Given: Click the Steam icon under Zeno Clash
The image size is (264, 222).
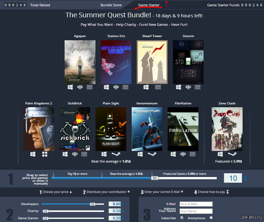Looking at the screenshot, I should [232, 154].
